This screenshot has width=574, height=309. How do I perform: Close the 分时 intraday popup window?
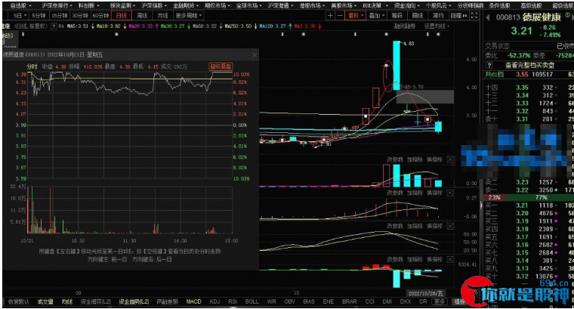pyautogui.click(x=255, y=55)
